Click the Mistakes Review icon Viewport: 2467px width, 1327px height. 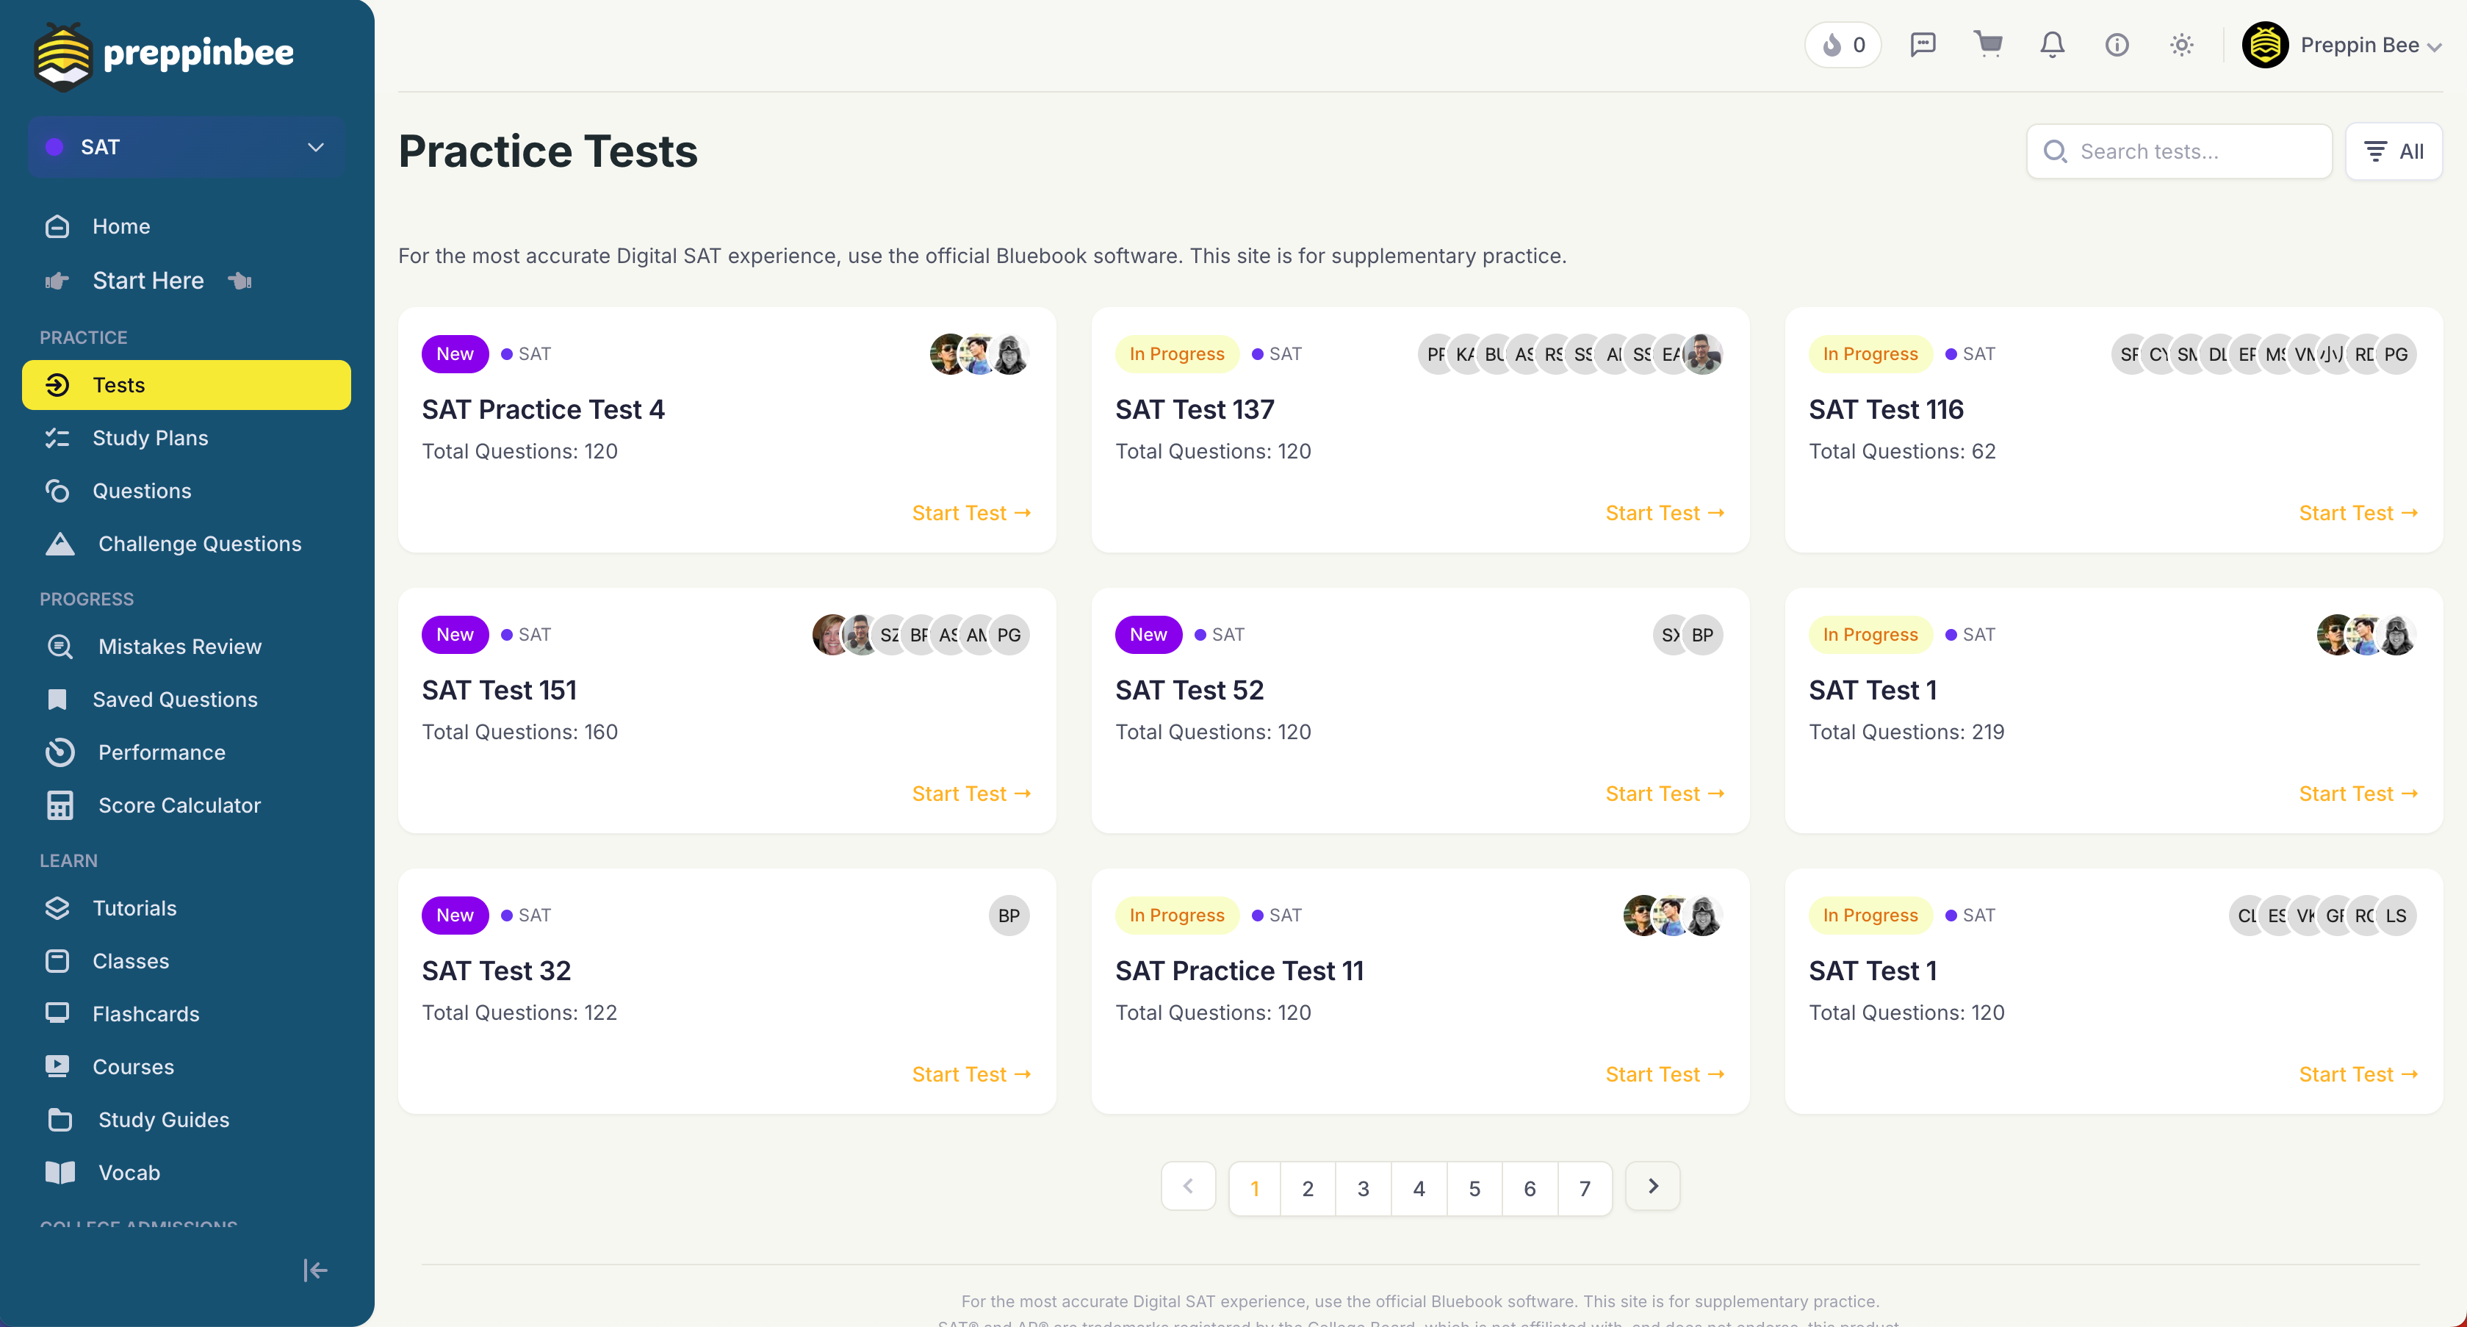[x=60, y=647]
